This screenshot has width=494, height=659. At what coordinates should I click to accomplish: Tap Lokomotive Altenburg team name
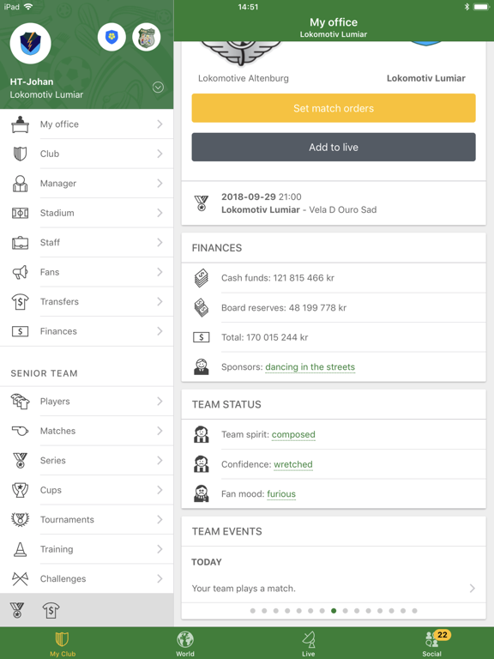coord(244,78)
